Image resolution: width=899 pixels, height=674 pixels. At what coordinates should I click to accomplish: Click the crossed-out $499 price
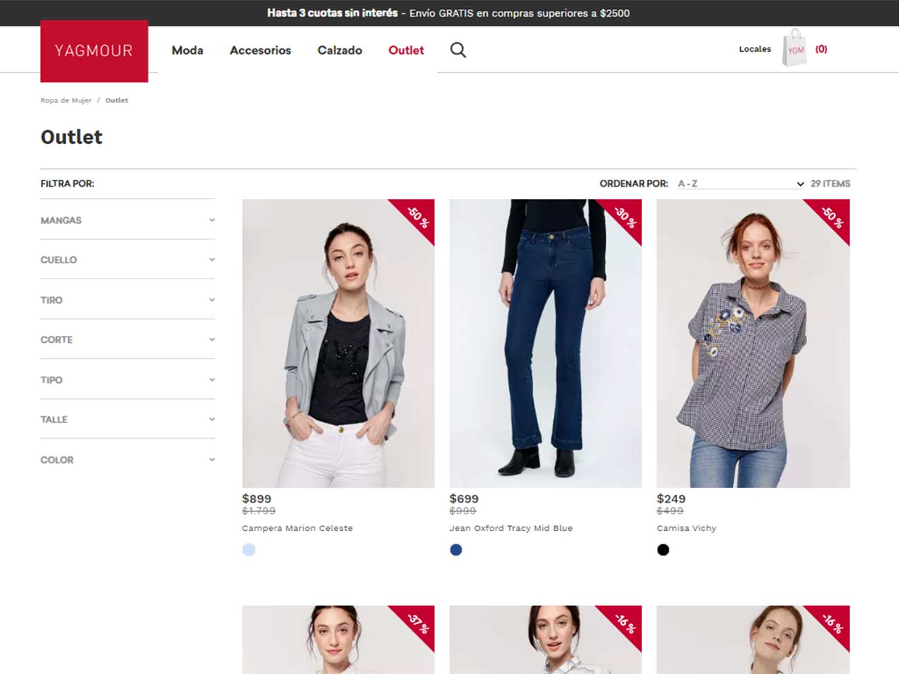670,511
